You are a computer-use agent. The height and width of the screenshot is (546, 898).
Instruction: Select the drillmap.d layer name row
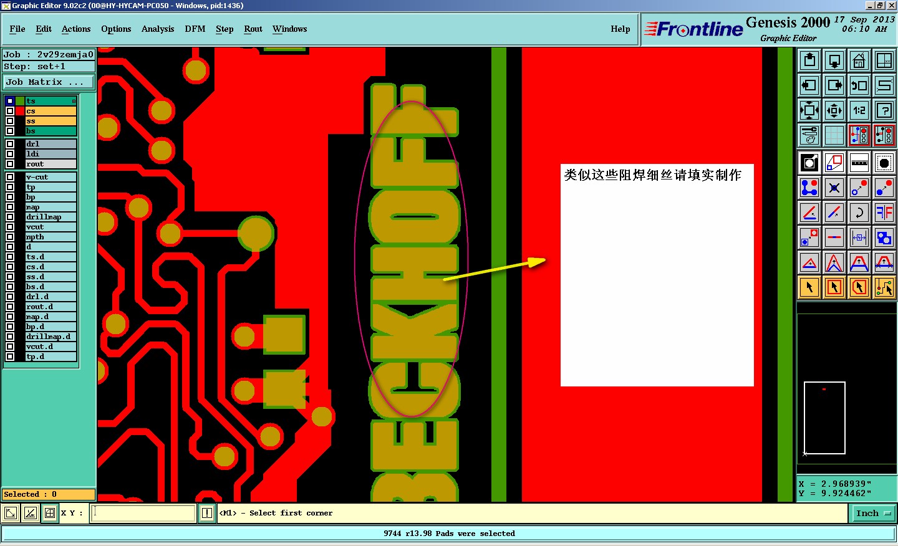[x=51, y=337]
